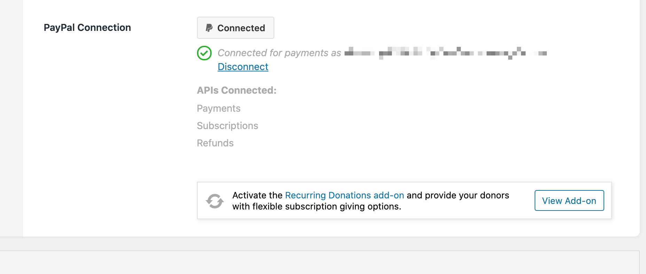This screenshot has width=646, height=274.
Task: Click the PayPal logo inside the Connected button
Action: [x=208, y=28]
